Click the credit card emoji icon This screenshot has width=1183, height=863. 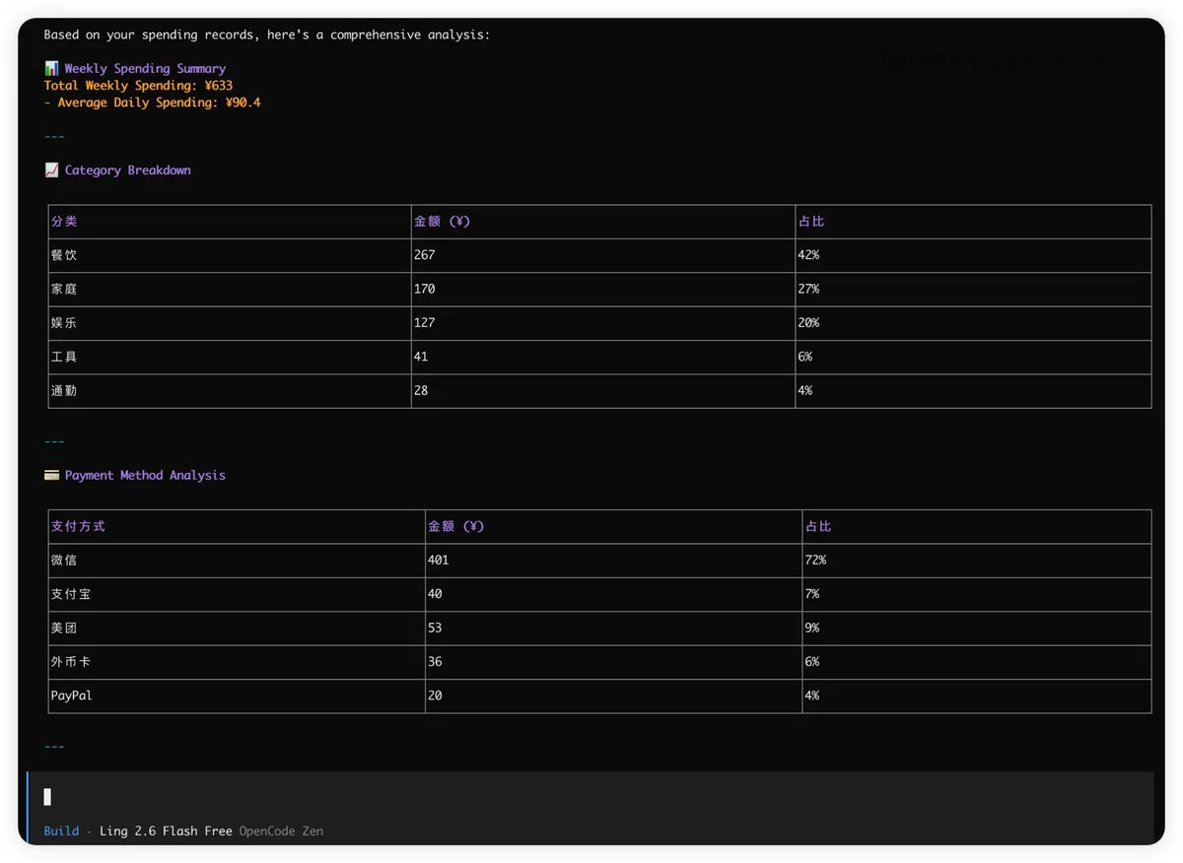[x=51, y=475]
